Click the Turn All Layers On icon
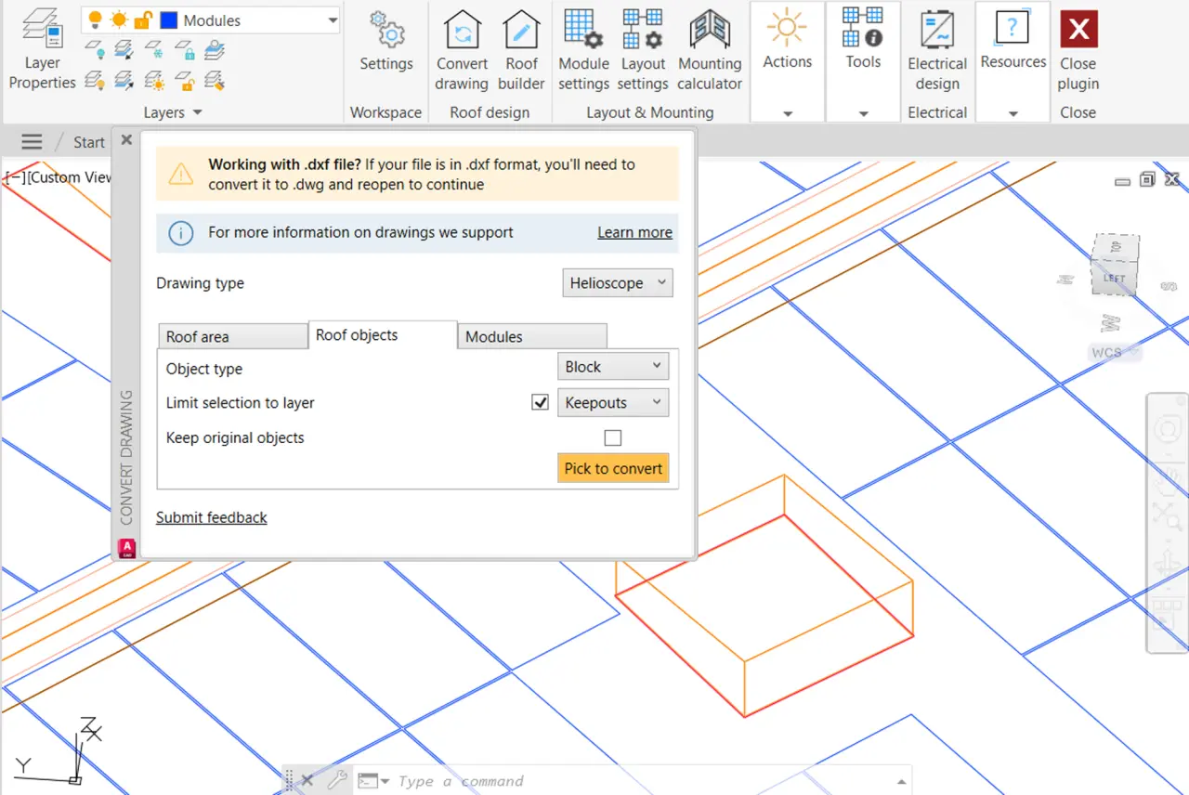 coord(94,81)
